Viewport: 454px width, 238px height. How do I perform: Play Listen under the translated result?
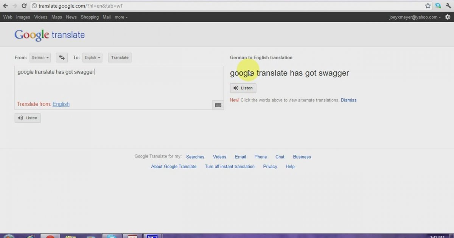[x=243, y=88]
